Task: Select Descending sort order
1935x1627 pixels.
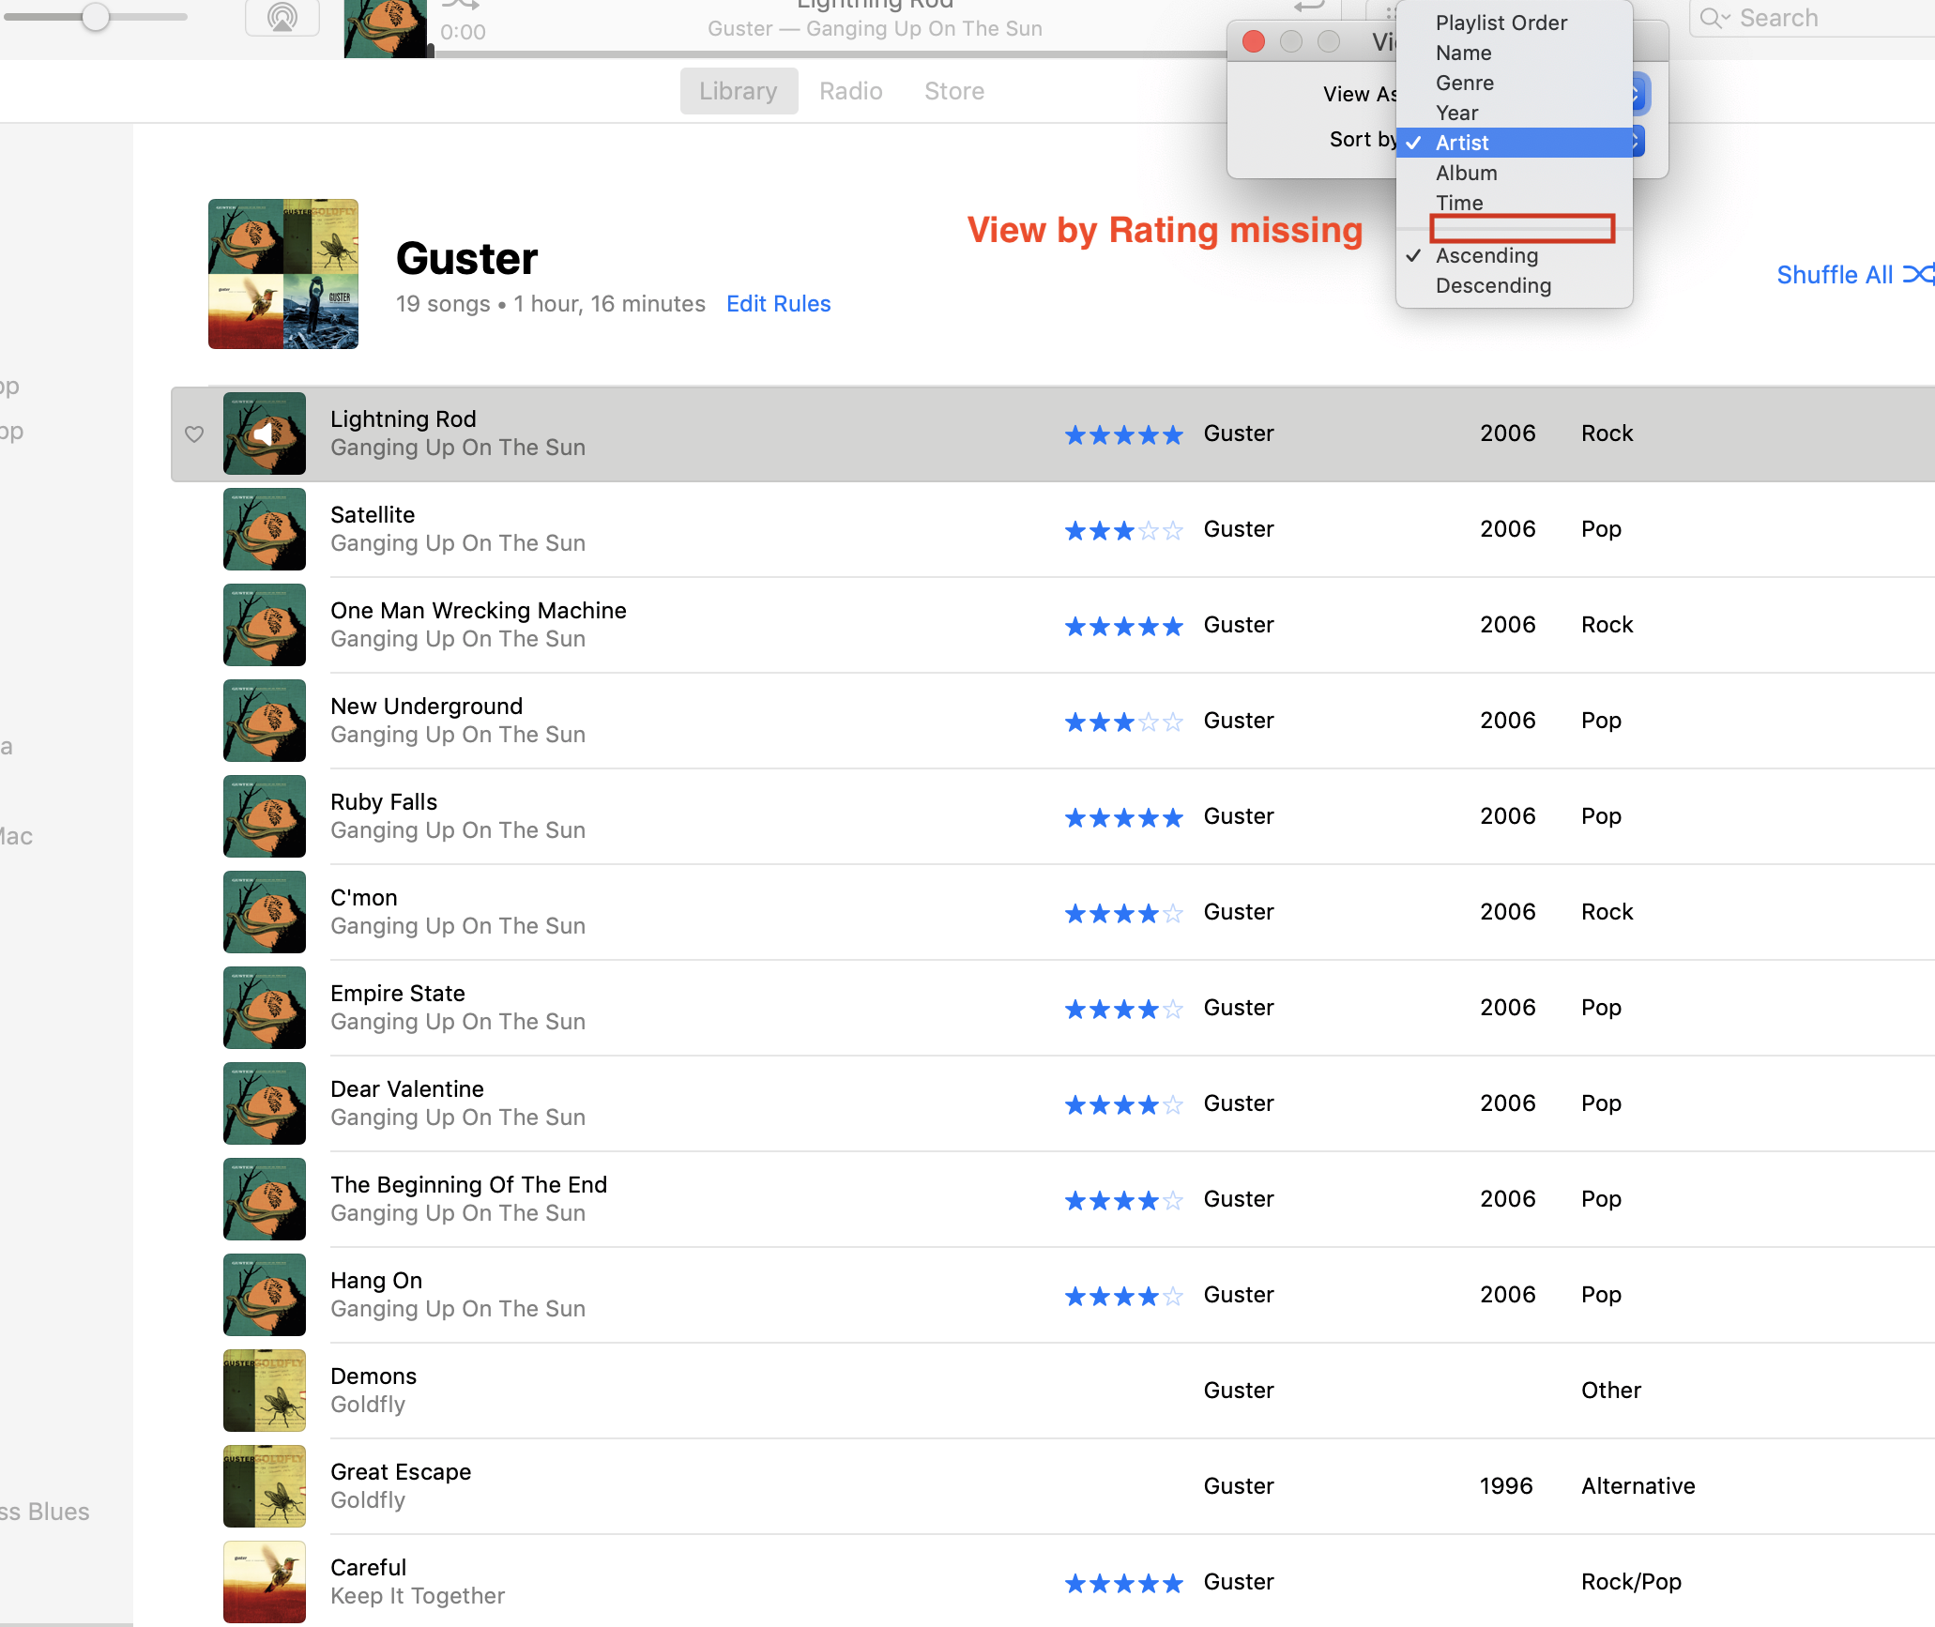Action: click(x=1493, y=285)
